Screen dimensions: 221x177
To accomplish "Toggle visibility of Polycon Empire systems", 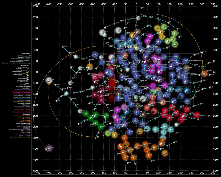I will pyautogui.click(x=29, y=90).
